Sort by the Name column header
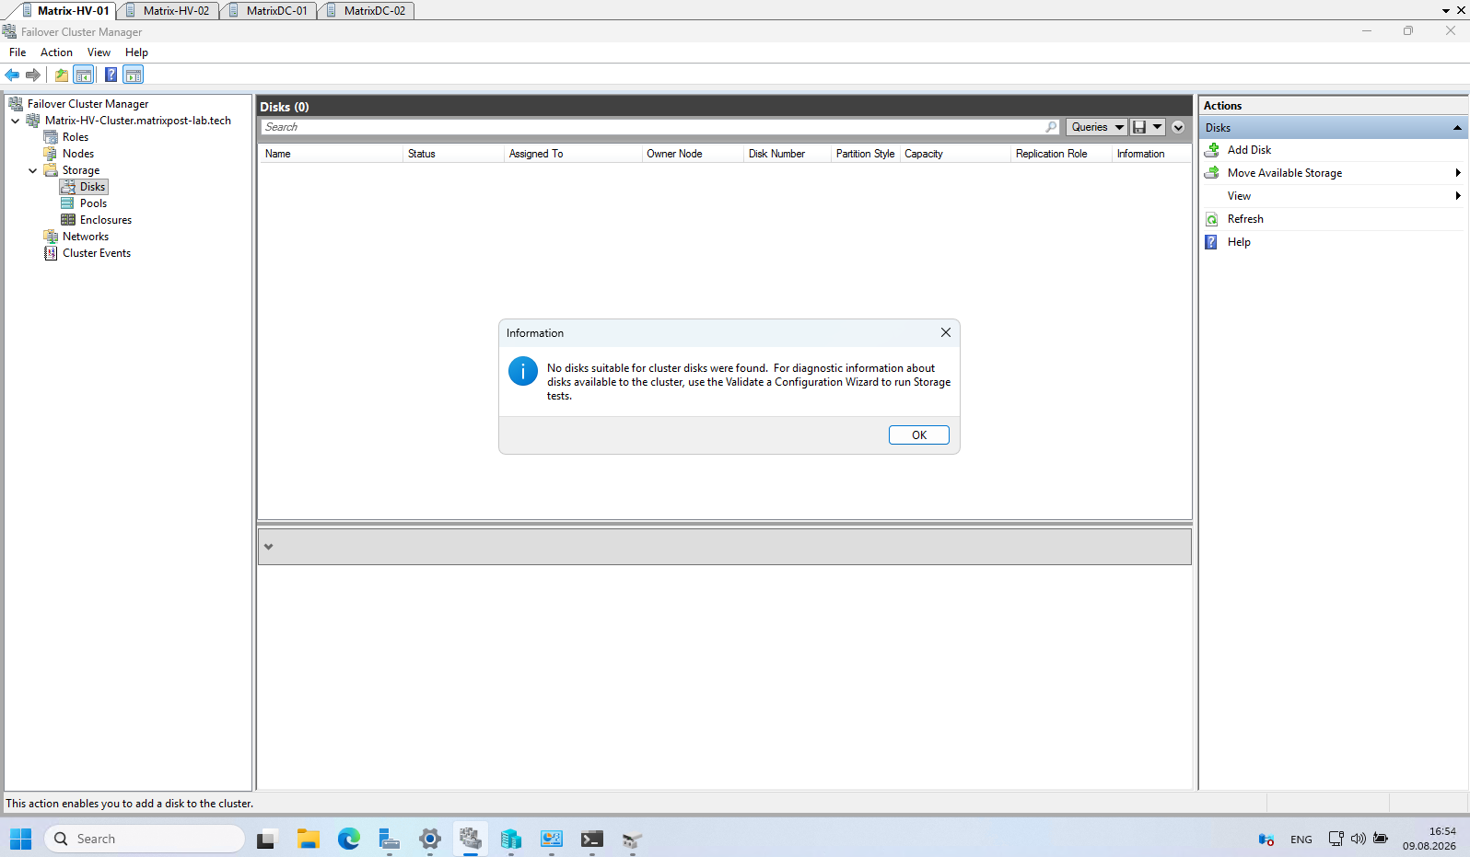The image size is (1470, 857). coord(331,154)
